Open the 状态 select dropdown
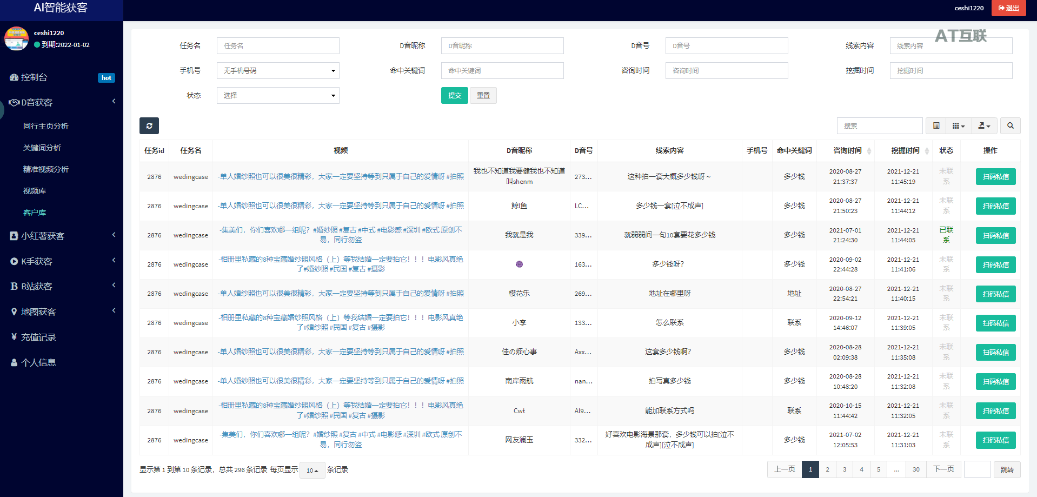Screen dimensions: 1037x497 [278, 95]
